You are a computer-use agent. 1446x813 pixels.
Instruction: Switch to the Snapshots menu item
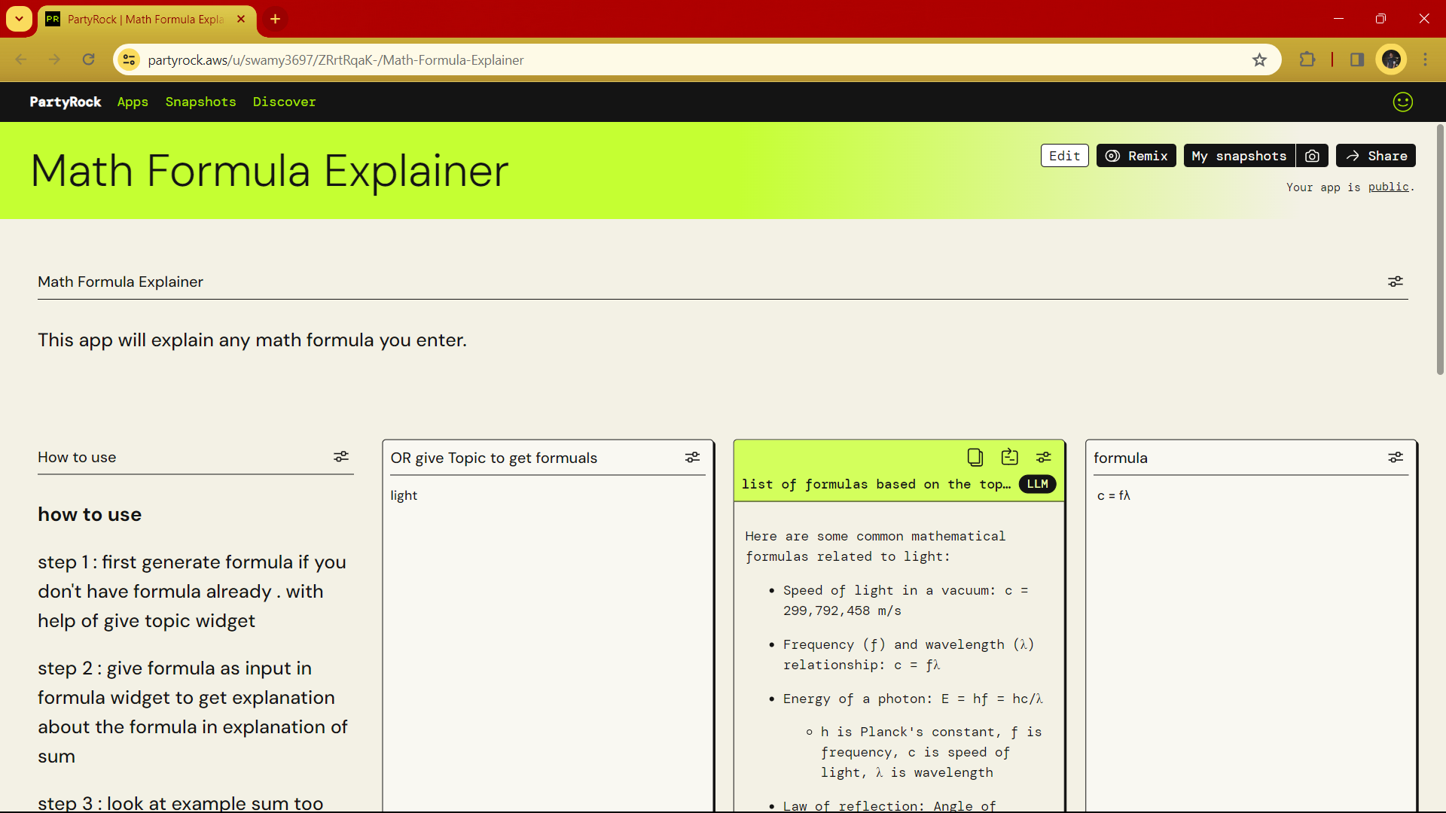(200, 102)
